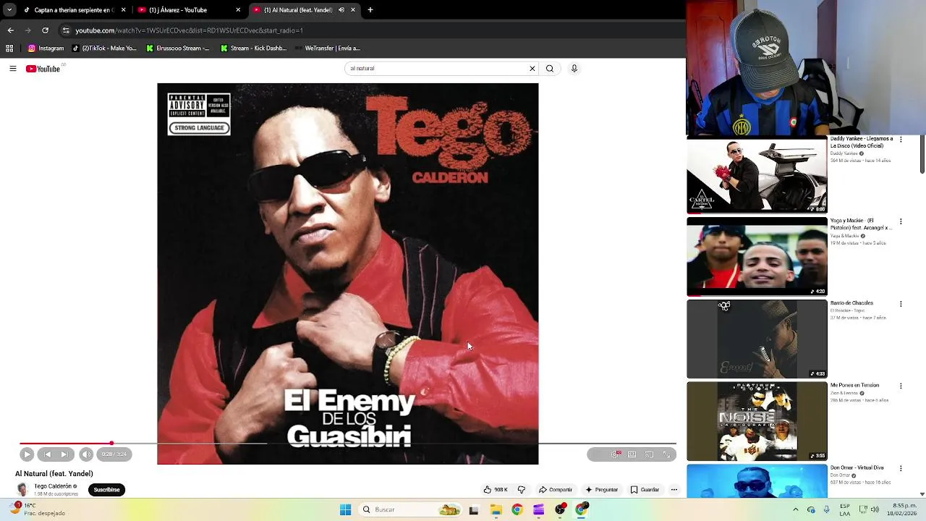
Task: Skip to previous video in the player
Action: pos(48,454)
